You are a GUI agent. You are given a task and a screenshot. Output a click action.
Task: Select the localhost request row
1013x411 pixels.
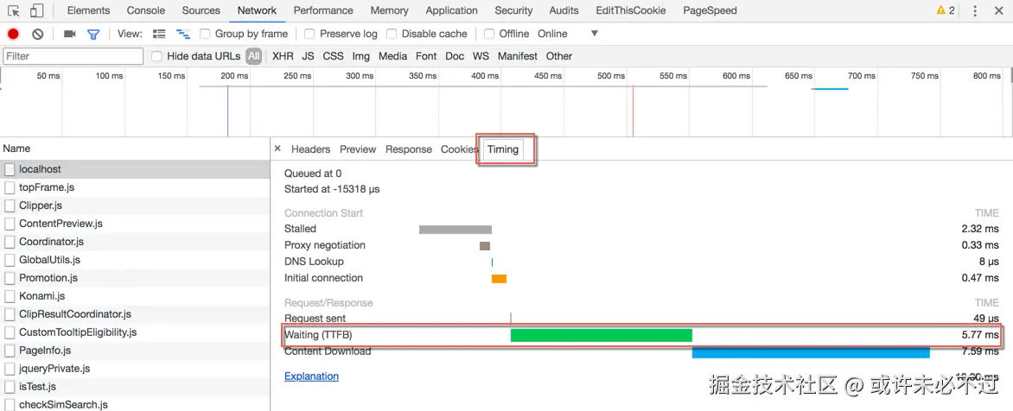[135, 169]
